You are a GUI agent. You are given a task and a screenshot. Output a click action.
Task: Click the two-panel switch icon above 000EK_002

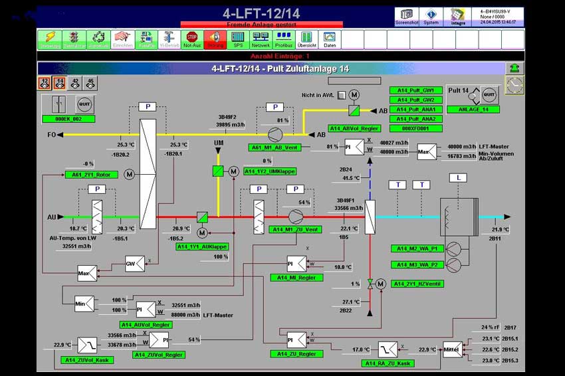point(58,104)
